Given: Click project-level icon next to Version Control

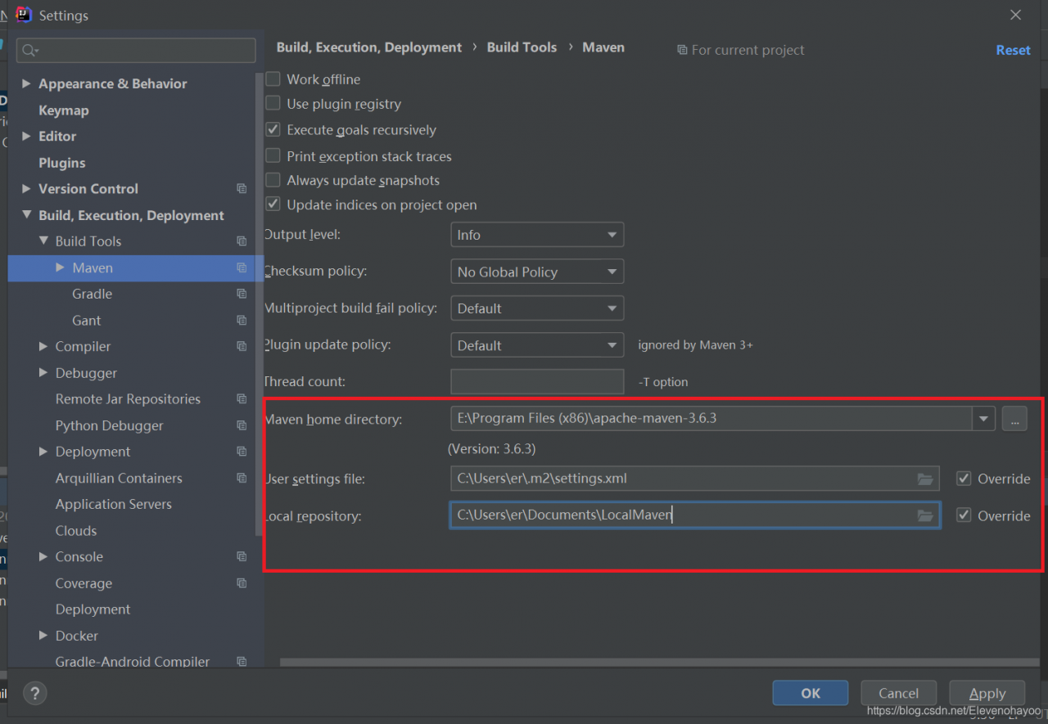Looking at the screenshot, I should coord(242,189).
